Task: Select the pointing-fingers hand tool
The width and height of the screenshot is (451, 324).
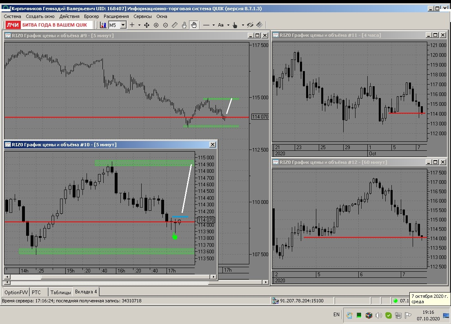Action: point(184,25)
